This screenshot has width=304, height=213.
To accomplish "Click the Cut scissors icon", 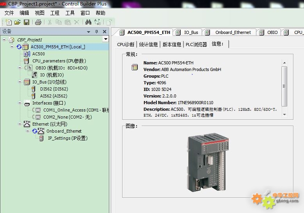I will click(50, 22).
